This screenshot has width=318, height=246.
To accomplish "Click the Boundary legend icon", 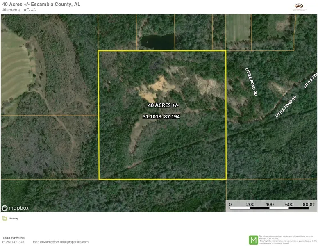I will pos(5,219).
